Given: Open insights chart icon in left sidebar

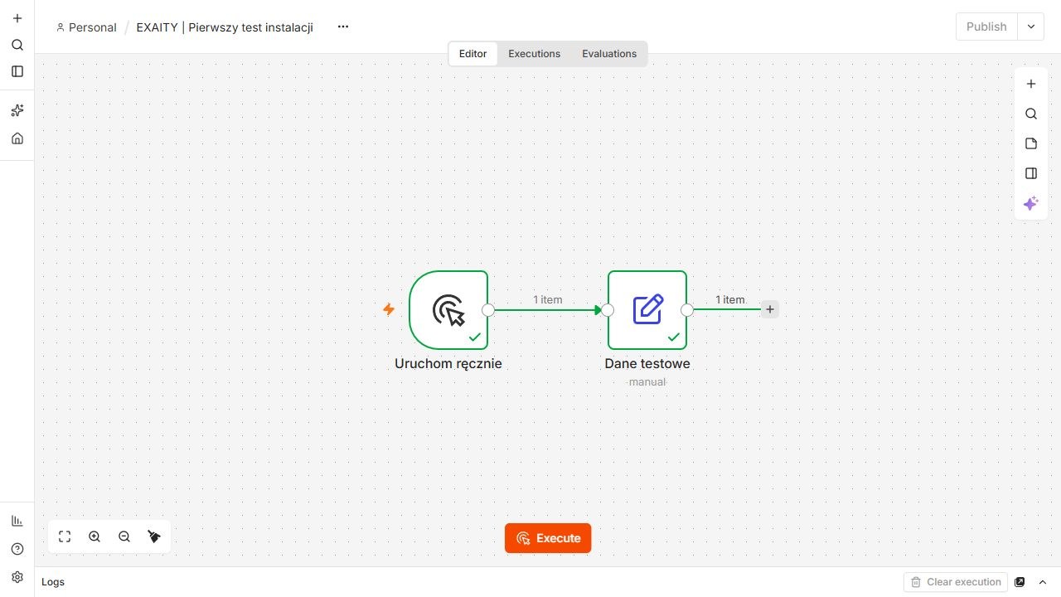Looking at the screenshot, I should coord(17,521).
